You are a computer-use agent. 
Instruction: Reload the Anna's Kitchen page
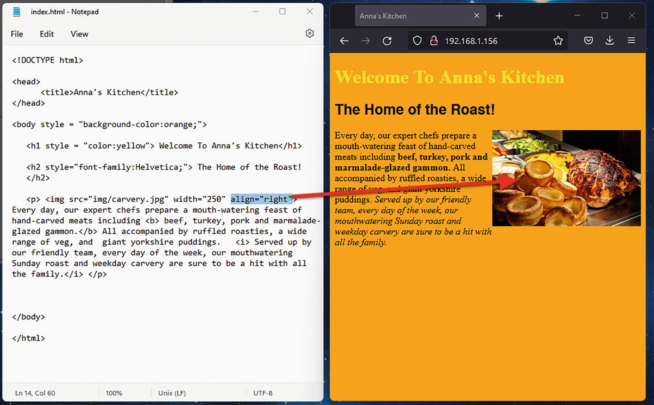click(387, 41)
